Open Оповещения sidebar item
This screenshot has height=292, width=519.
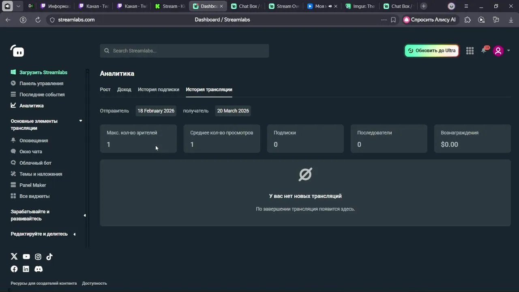(34, 140)
